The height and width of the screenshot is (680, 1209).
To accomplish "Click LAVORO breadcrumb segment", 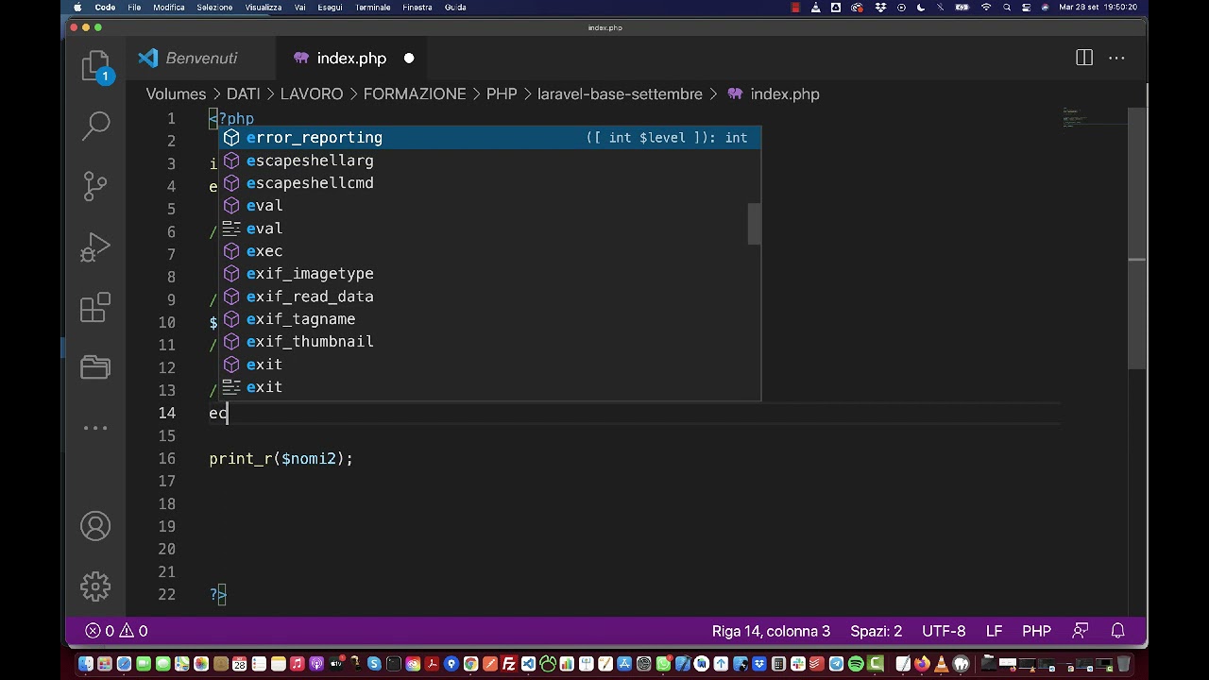I will (311, 94).
